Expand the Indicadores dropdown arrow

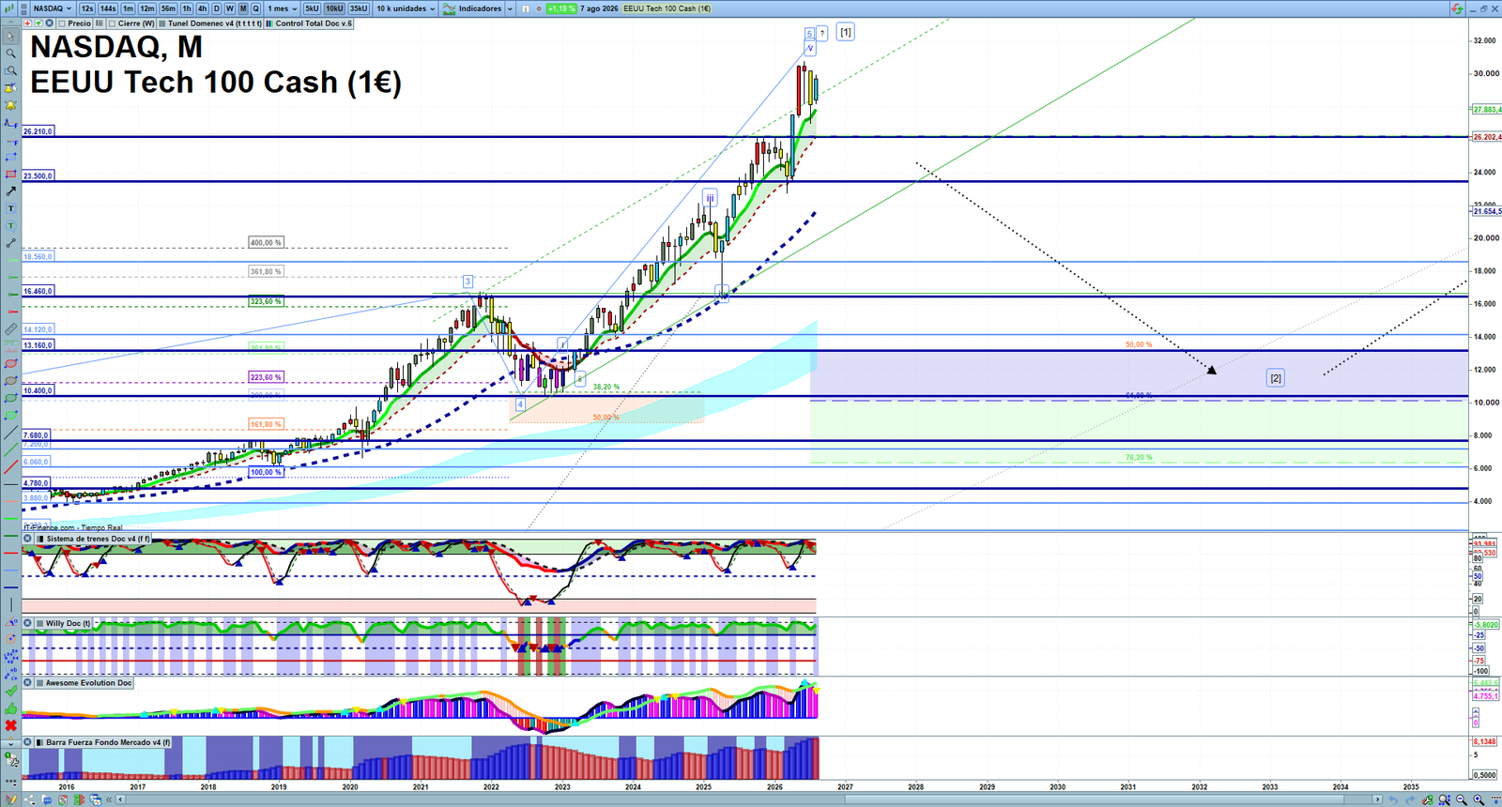510,8
